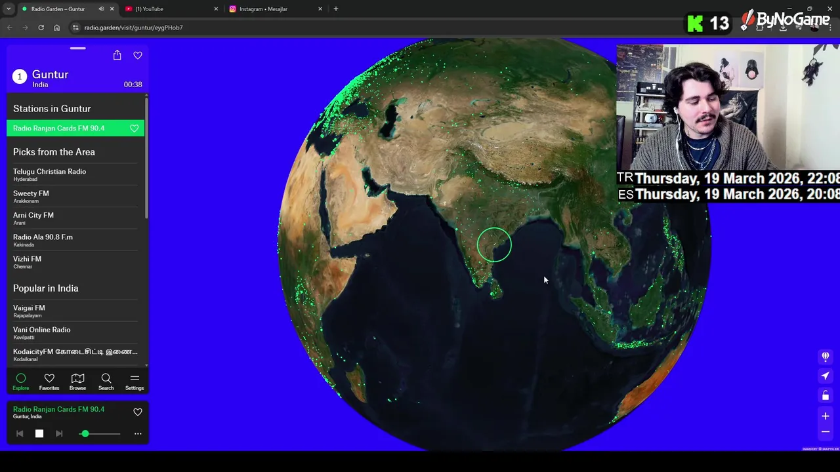Click the balloon random station icon
The height and width of the screenshot is (472, 840).
826,357
